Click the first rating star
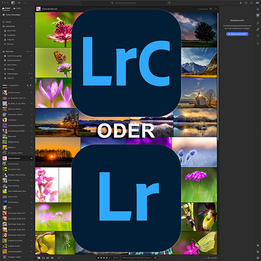 [99, 258]
